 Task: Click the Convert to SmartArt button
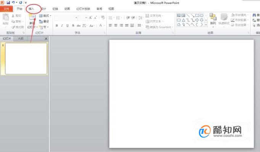tap(159, 27)
